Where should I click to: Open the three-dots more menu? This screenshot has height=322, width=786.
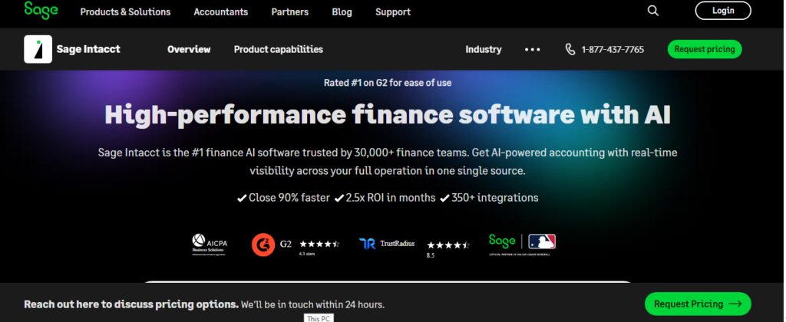click(533, 49)
